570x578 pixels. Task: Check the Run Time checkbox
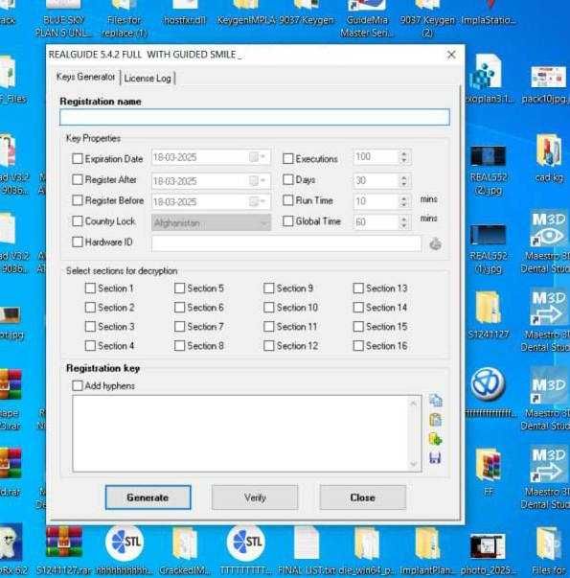tap(287, 200)
